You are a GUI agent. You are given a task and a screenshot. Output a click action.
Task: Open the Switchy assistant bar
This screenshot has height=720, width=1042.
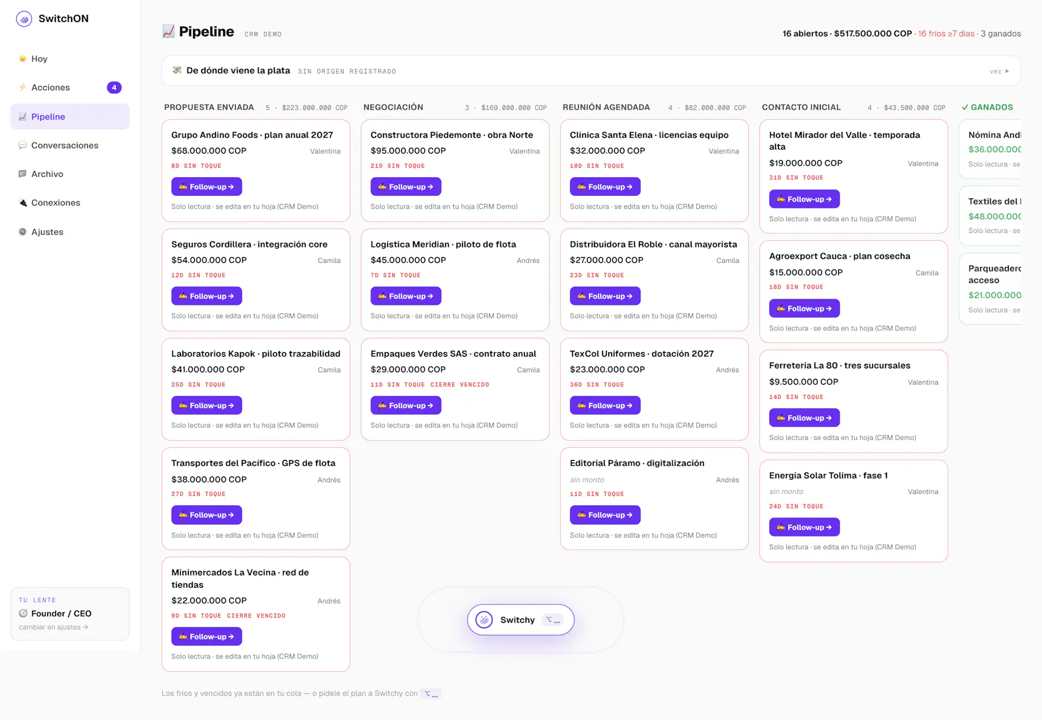tap(520, 620)
